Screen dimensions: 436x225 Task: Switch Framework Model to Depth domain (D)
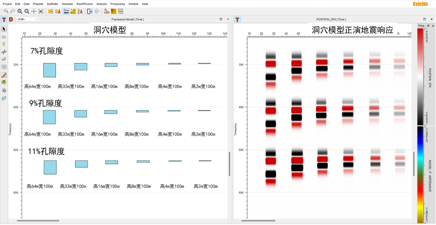(11, 19)
